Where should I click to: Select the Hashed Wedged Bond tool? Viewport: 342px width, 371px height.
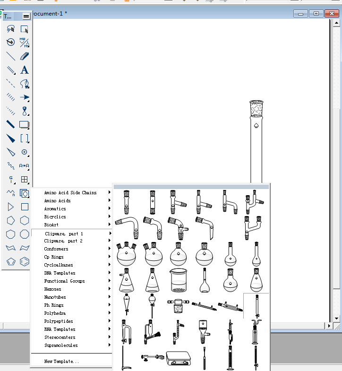point(11,111)
